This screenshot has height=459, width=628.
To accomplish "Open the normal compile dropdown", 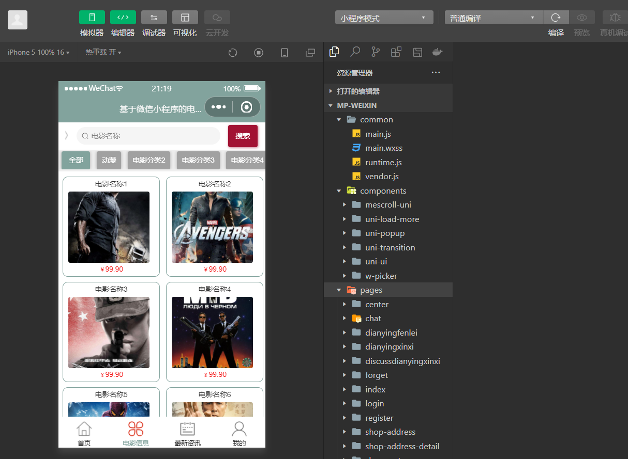I will (494, 18).
